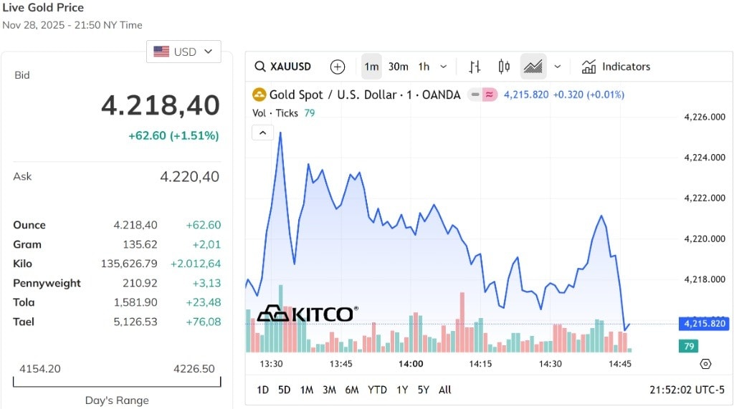Open chart settings hexagon icon

click(705, 364)
